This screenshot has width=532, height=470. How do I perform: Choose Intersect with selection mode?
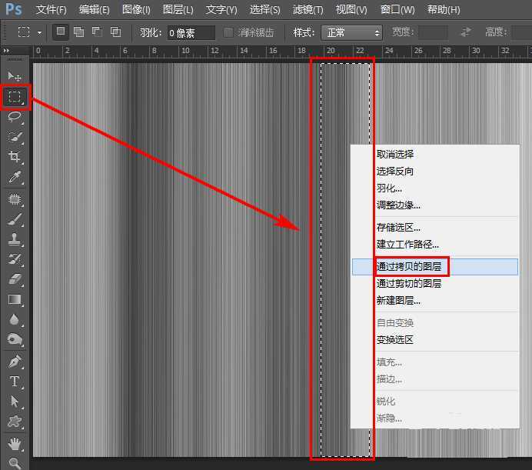click(115, 32)
